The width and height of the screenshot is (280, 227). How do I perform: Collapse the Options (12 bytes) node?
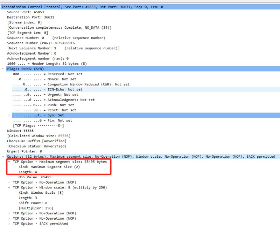tap(3, 157)
